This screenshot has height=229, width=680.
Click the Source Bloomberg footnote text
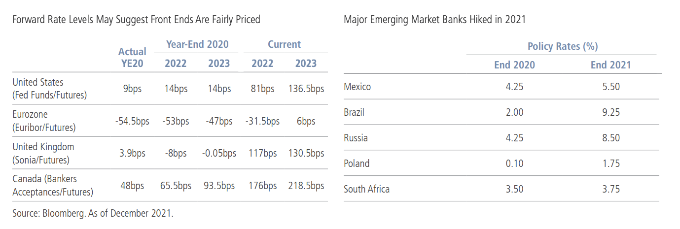(x=93, y=214)
